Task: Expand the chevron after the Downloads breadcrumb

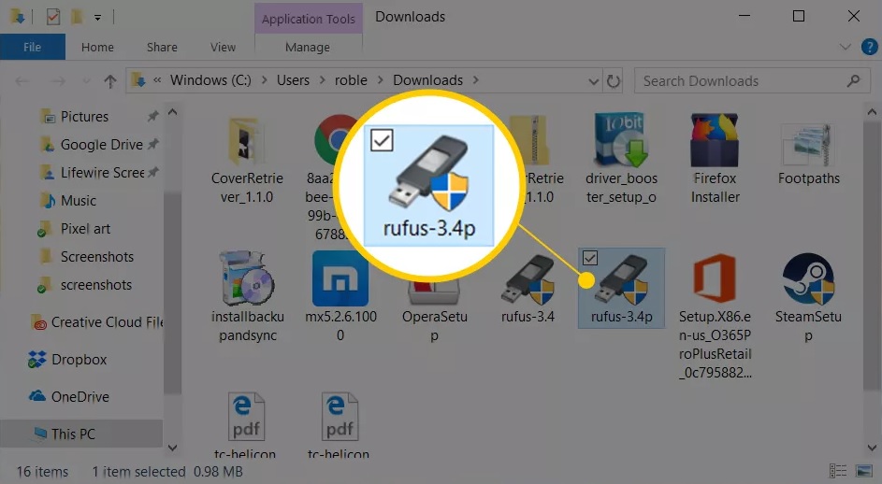Action: pos(476,80)
